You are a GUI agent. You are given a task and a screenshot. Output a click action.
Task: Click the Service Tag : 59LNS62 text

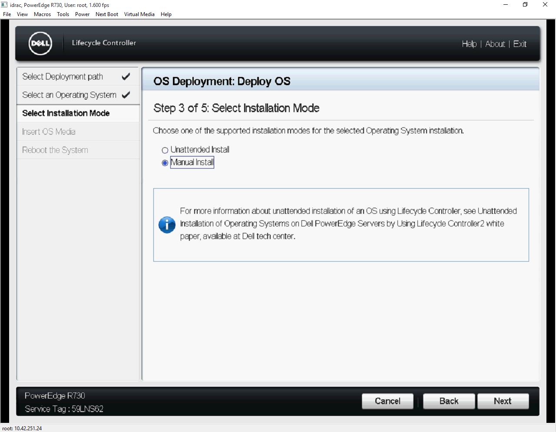(x=64, y=409)
